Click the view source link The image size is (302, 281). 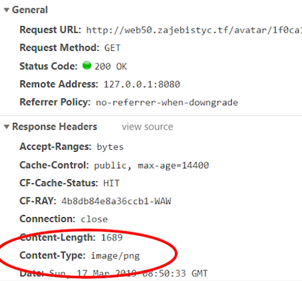coord(147,127)
